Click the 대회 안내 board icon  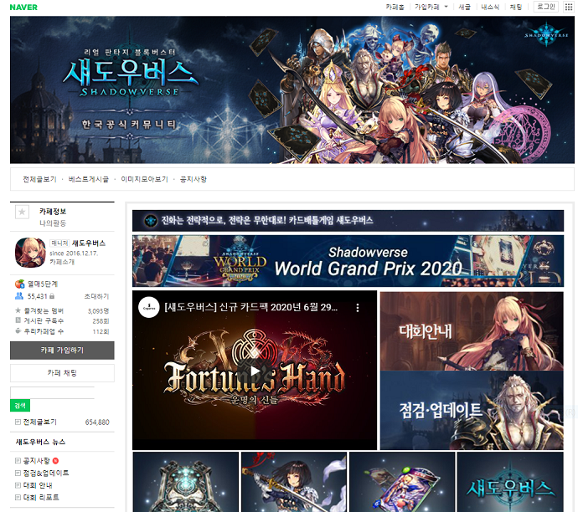18,485
